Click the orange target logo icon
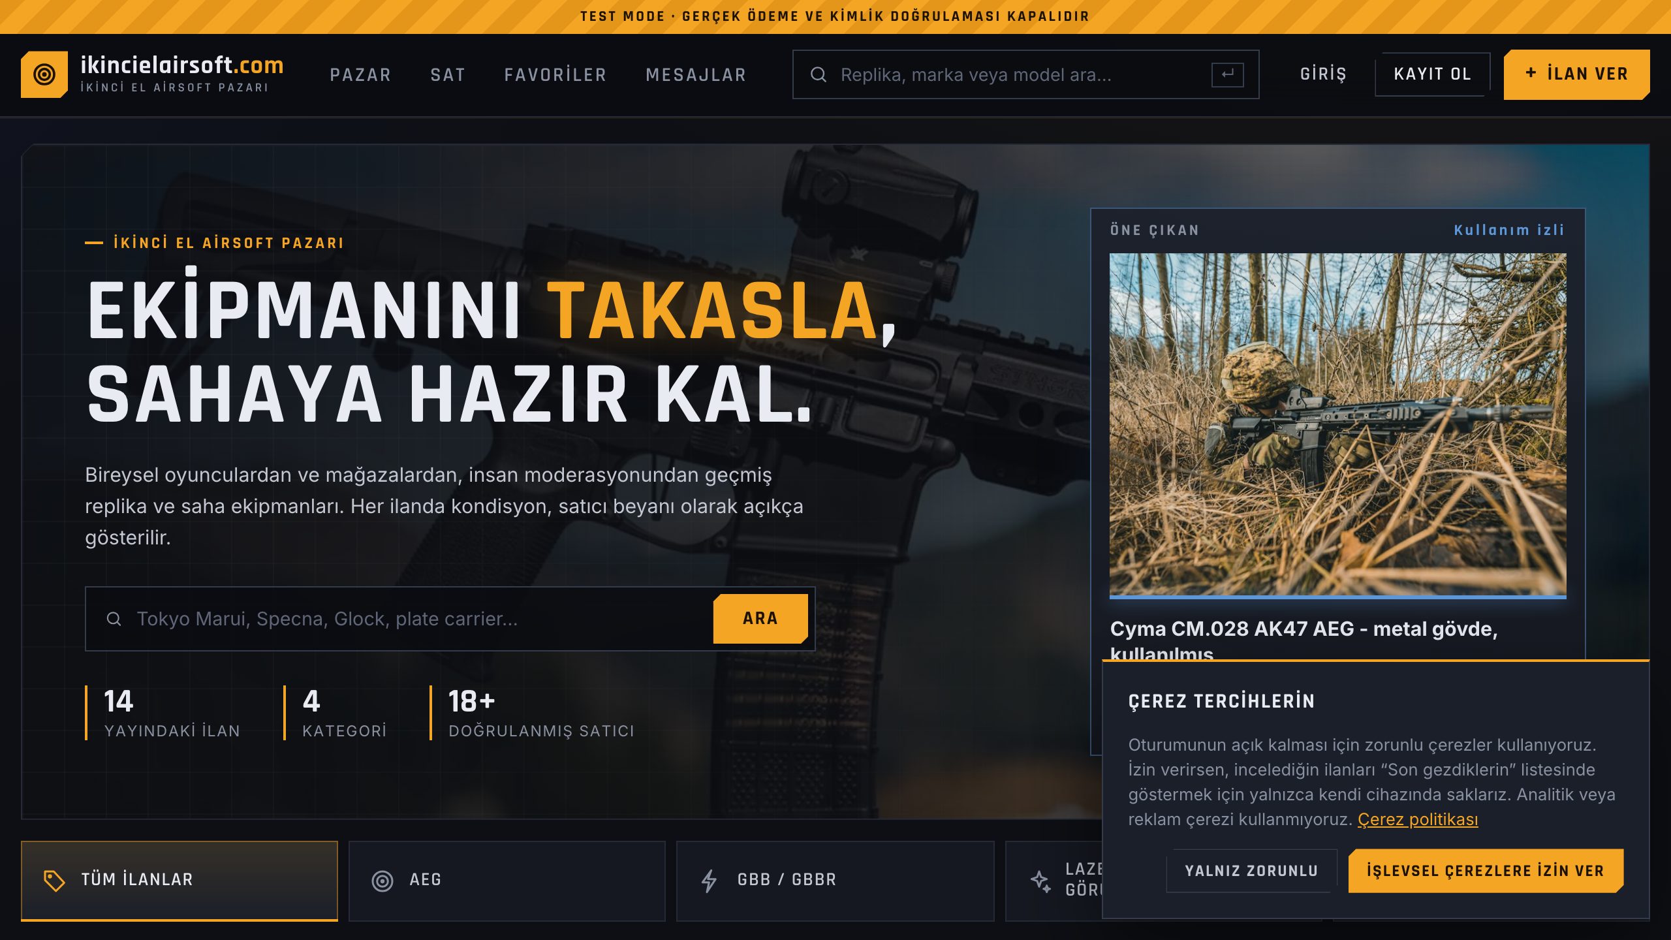 [x=44, y=74]
